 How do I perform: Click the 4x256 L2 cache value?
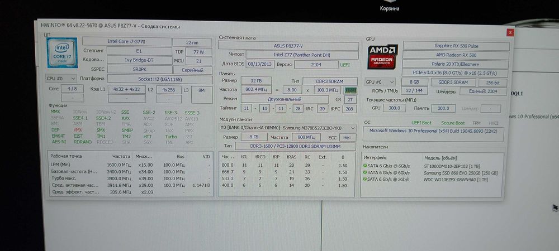169,90
